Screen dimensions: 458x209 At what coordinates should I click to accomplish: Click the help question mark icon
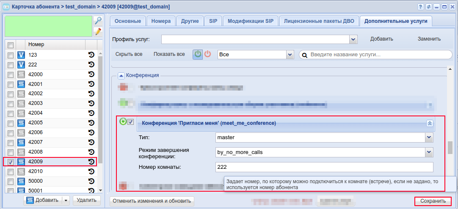coord(421,6)
